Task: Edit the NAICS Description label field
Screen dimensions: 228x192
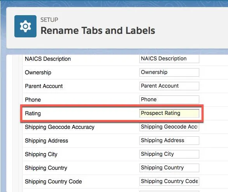Action: pos(169,59)
